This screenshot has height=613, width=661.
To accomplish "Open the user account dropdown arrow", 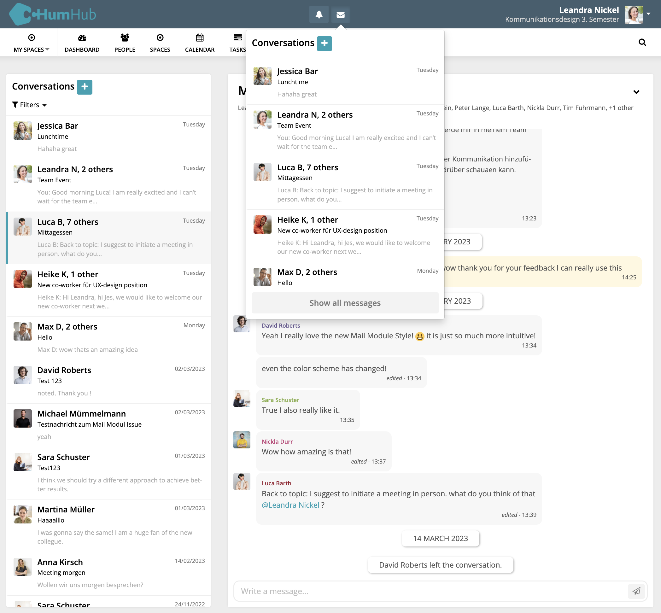I will click(x=648, y=14).
